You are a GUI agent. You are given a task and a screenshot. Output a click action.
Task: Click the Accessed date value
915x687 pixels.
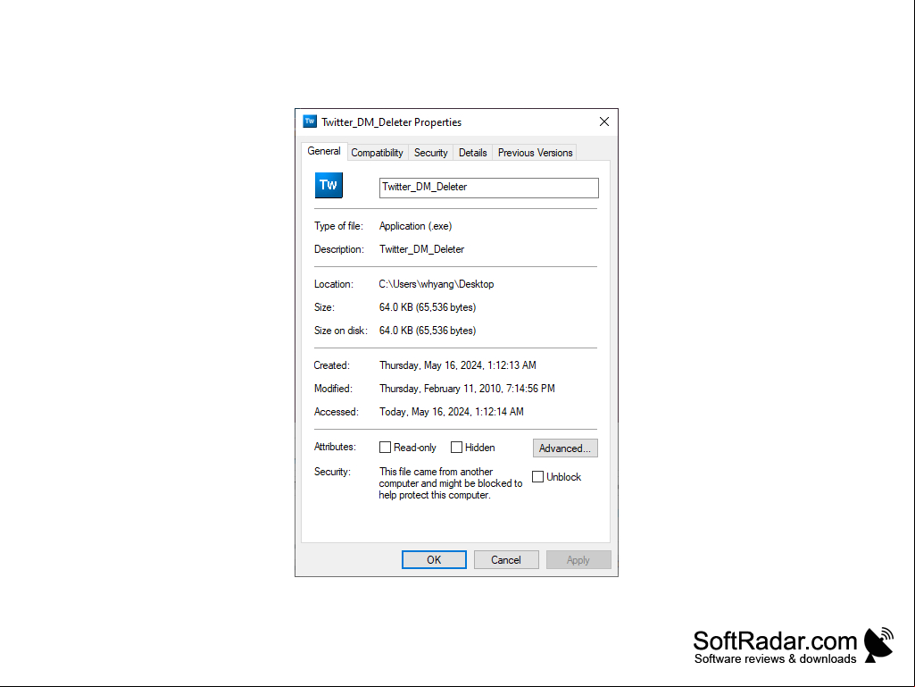click(451, 412)
